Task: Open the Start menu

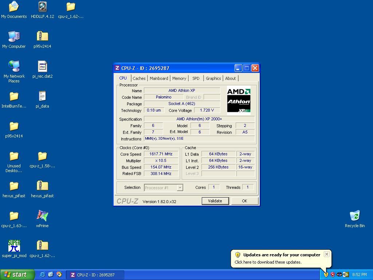Action: point(17,275)
